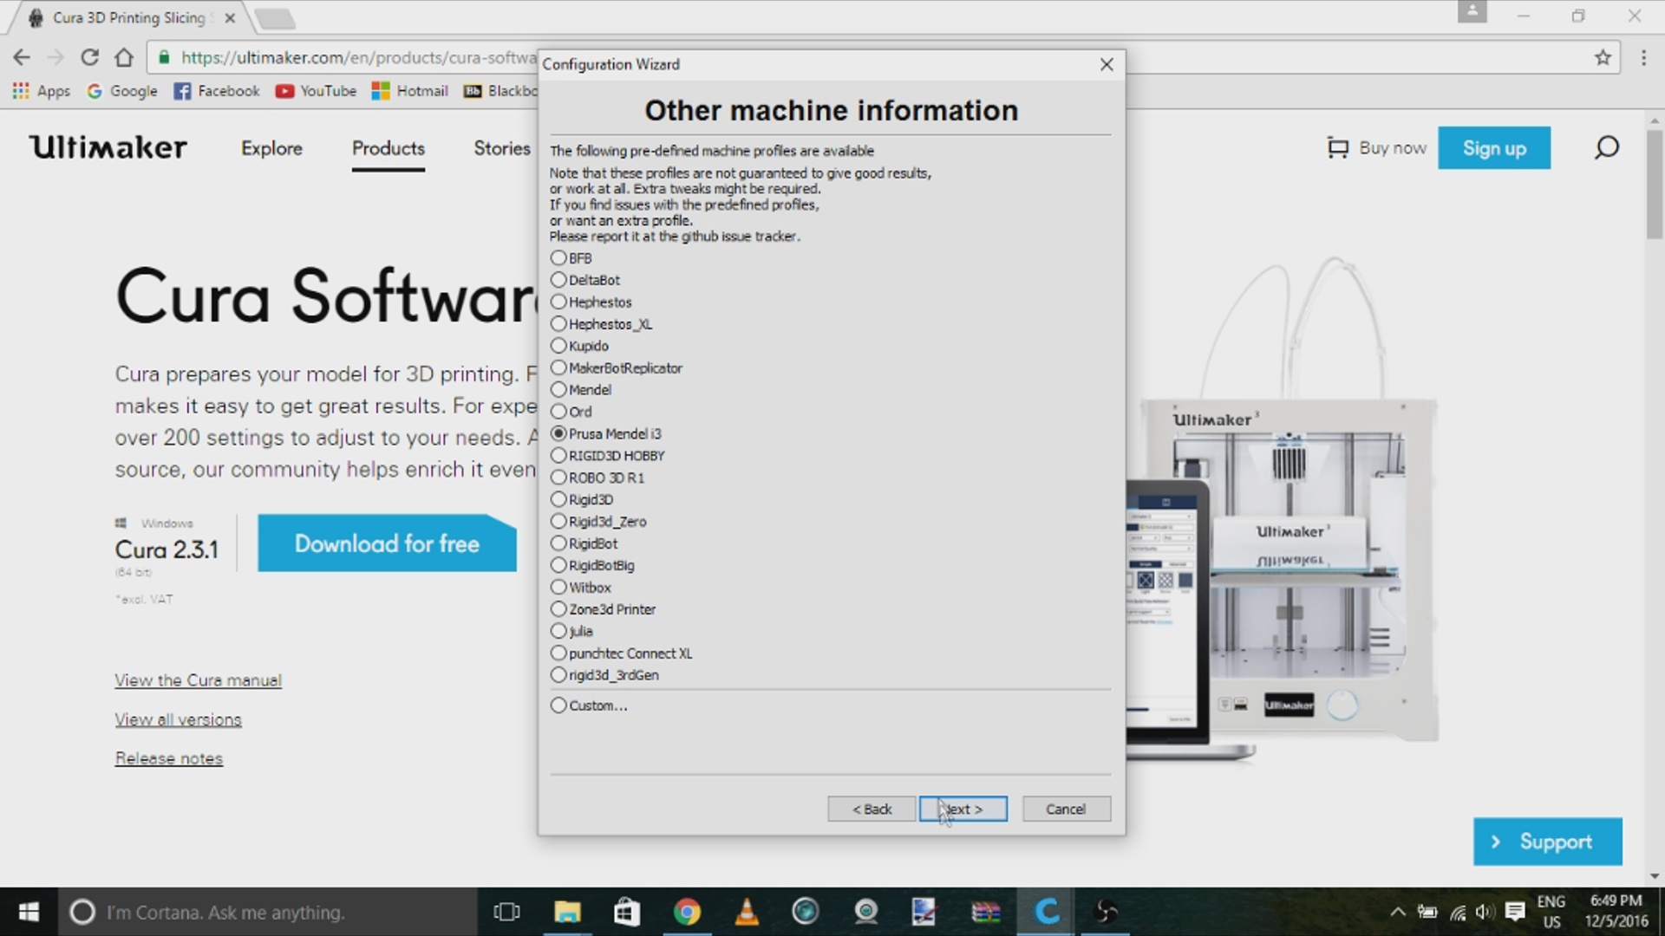Open the View all versions link
The image size is (1665, 936).
(178, 719)
